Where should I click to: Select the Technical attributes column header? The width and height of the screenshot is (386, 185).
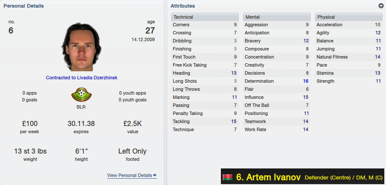[x=205, y=17]
